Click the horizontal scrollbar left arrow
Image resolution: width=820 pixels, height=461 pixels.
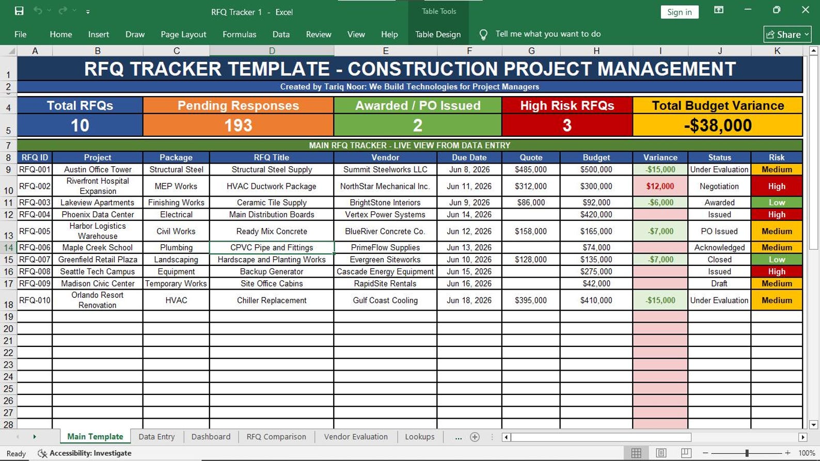[506, 437]
